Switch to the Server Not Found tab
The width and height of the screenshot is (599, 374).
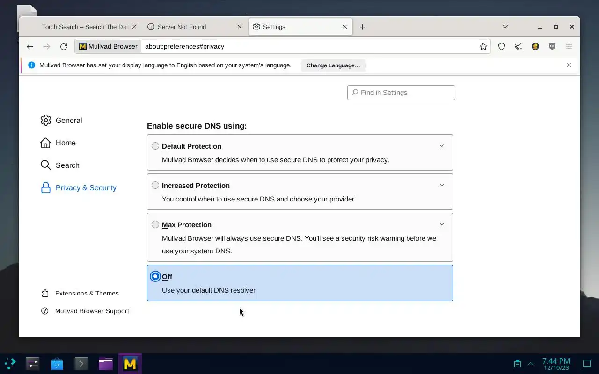(195, 27)
